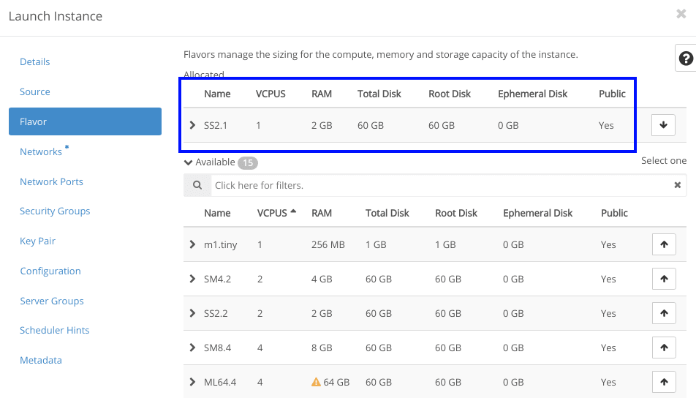Expand m1.tiny flavor row details
Screen dimensions: 696x398
[192, 244]
